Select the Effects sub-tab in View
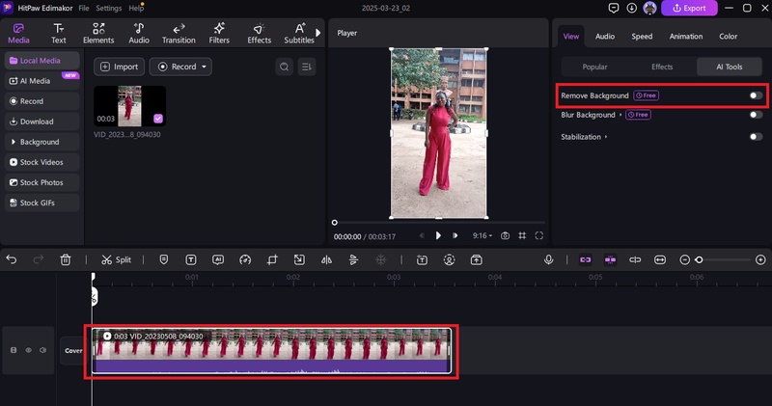The image size is (772, 406). (x=662, y=67)
